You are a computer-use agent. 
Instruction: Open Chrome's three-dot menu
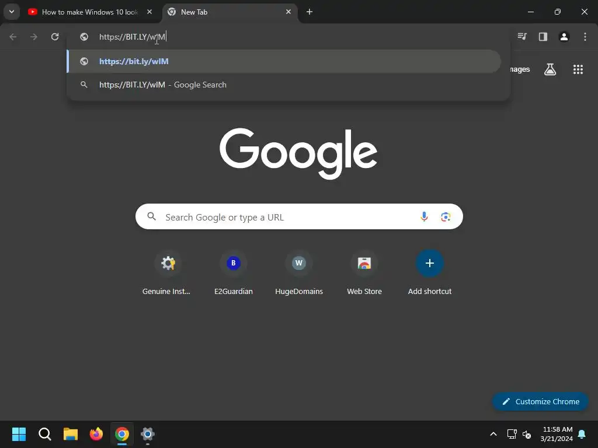[x=585, y=37]
